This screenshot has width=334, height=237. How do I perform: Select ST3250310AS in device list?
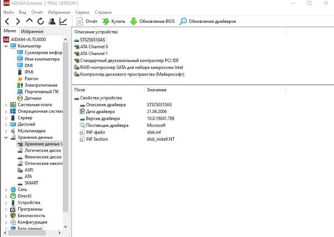pos(93,40)
